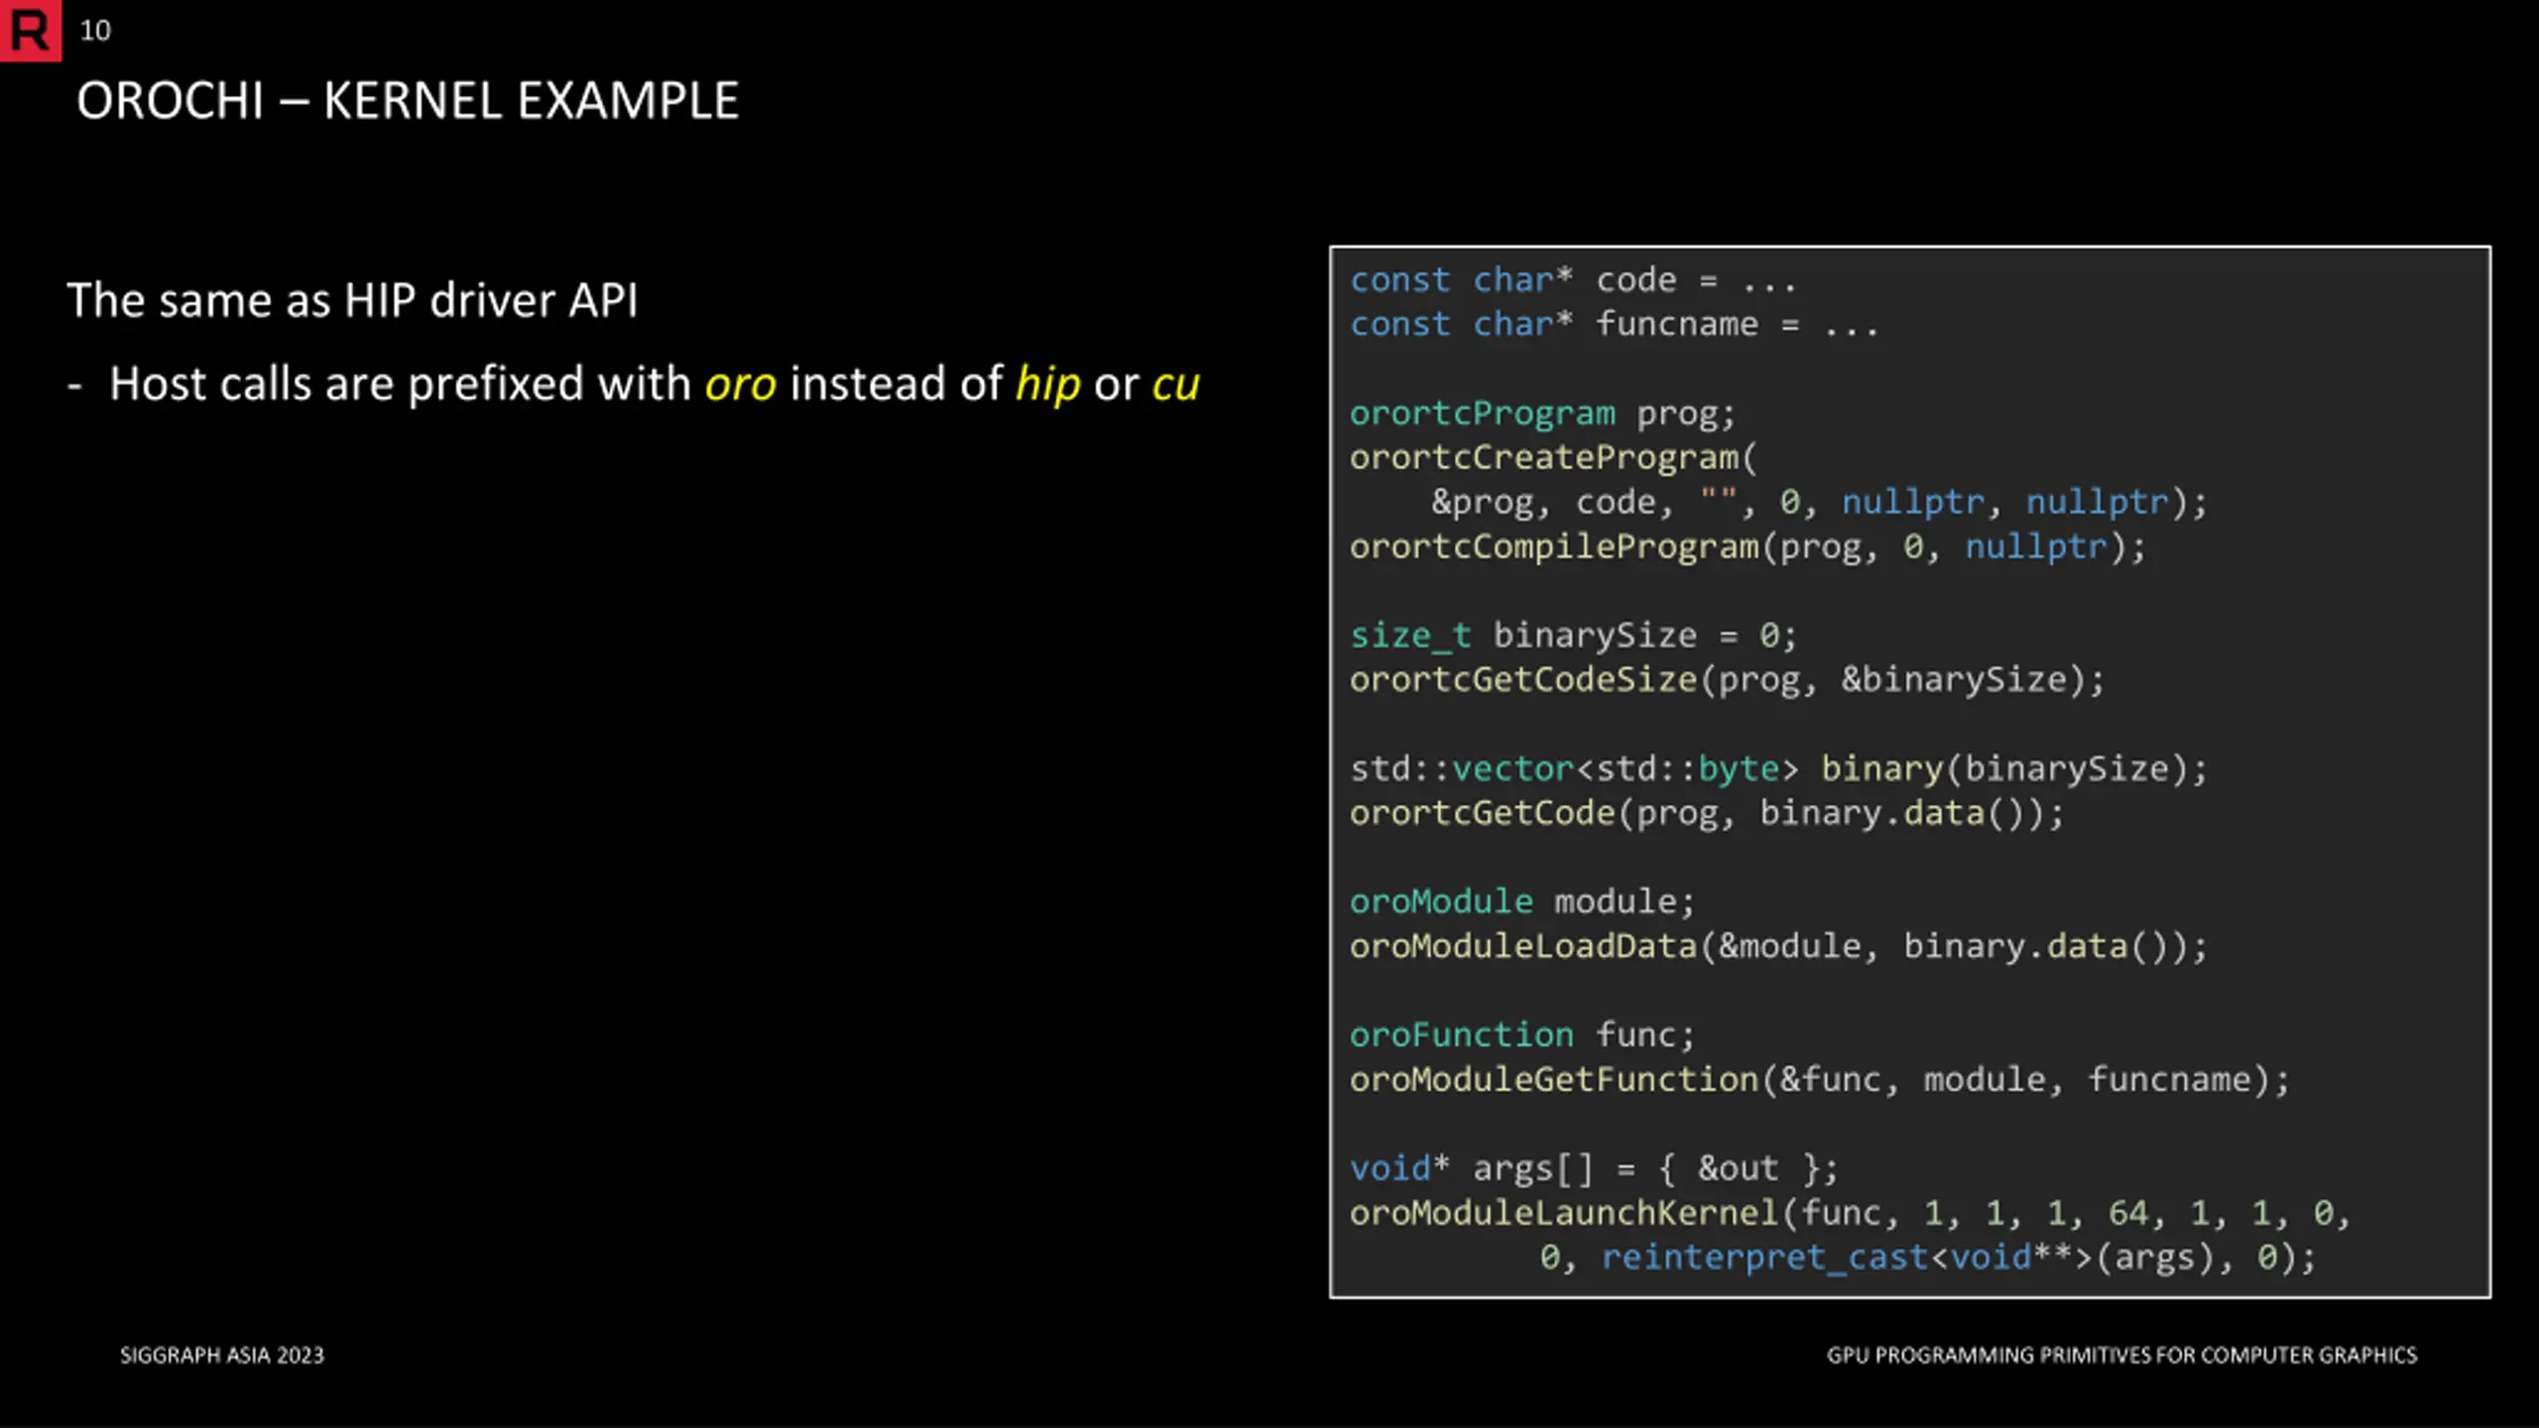Click the 'orortcCompileProgram(prog, 0, nullptr);' line

1748,547
